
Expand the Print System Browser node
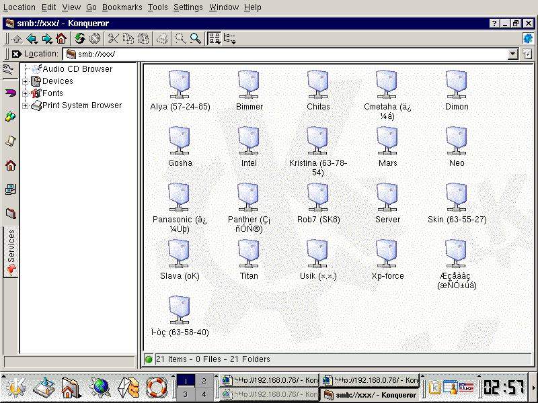26,105
